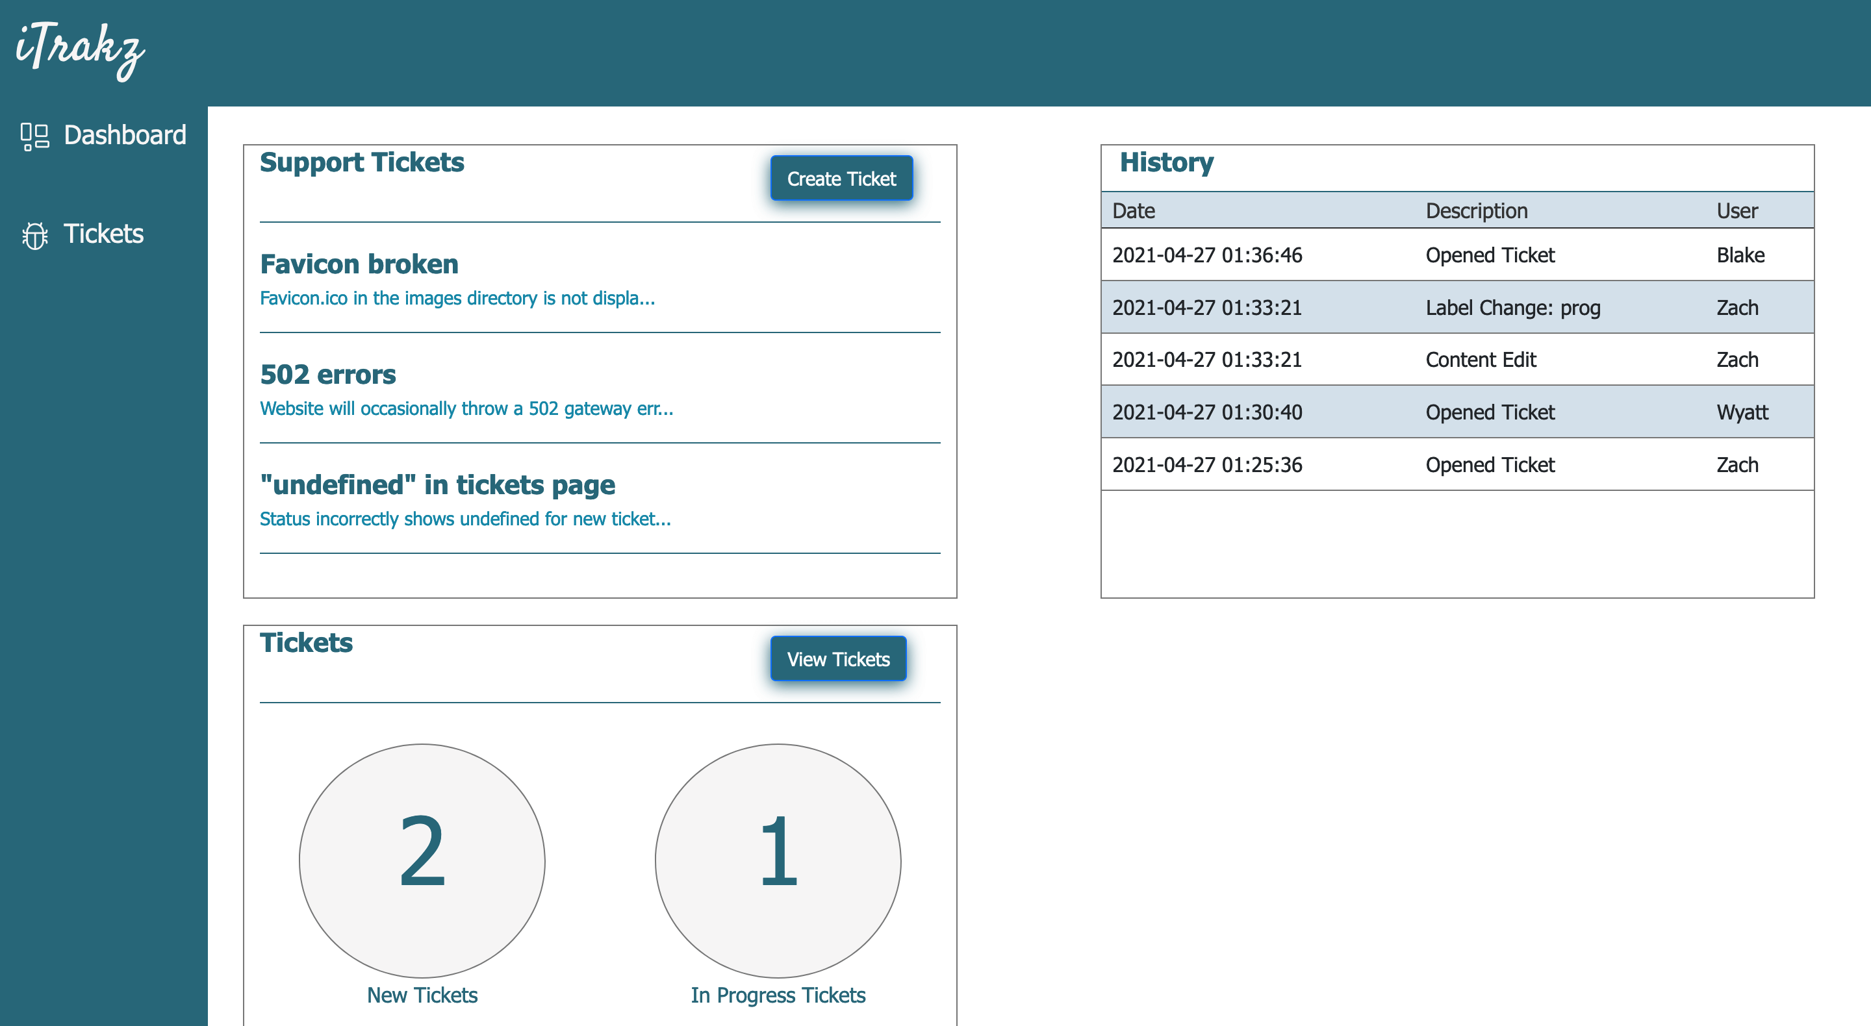
Task: Select Content Edit history description
Action: (x=1481, y=360)
